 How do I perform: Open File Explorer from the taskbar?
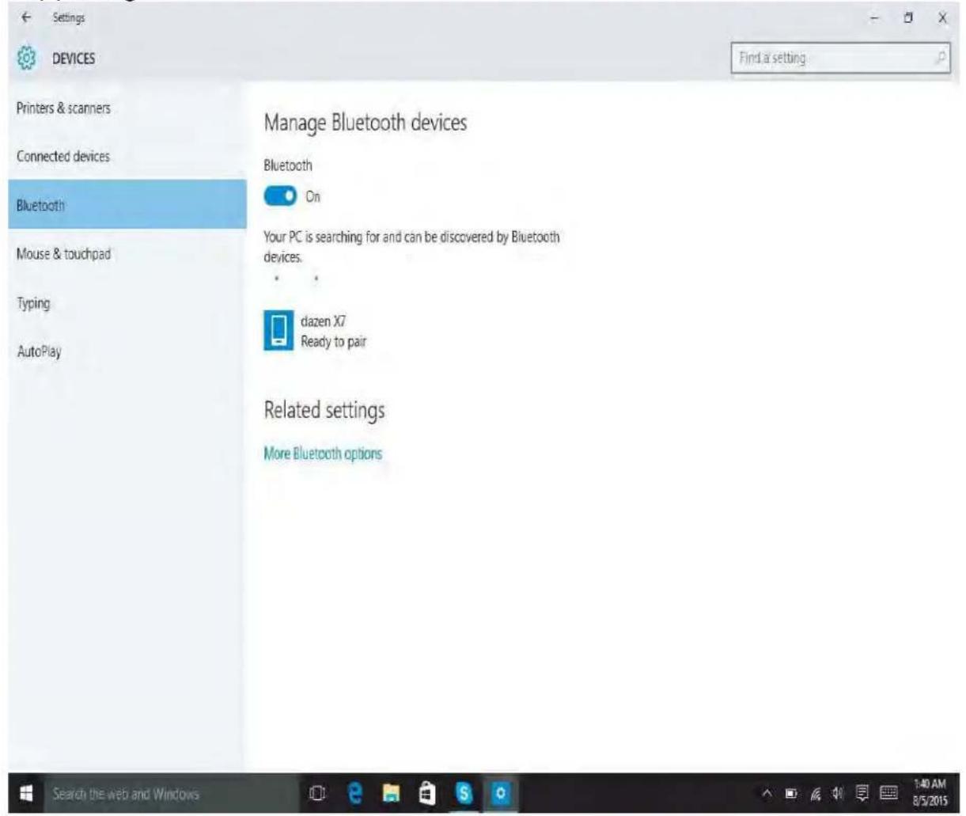[x=391, y=793]
